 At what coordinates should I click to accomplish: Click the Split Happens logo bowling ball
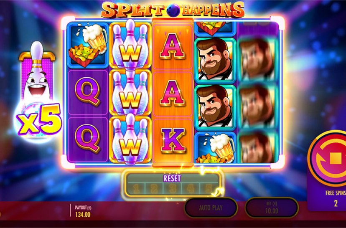[173, 10]
